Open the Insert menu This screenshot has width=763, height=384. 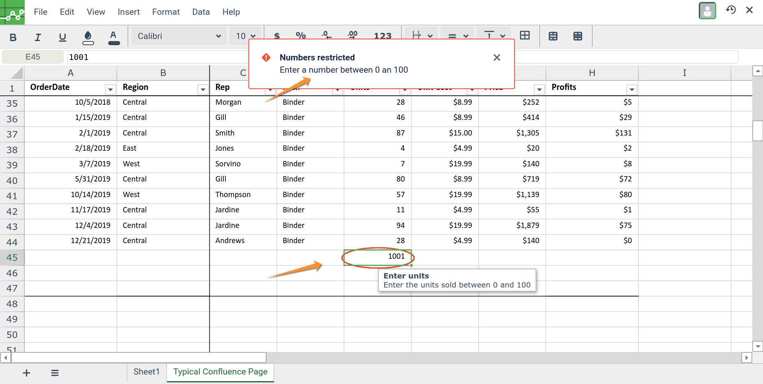pos(129,12)
